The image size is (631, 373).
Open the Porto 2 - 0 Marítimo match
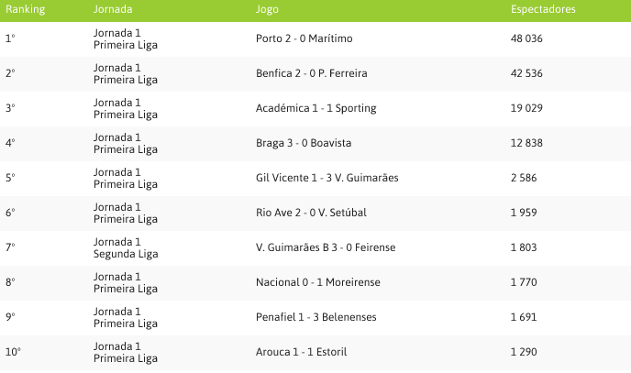304,38
